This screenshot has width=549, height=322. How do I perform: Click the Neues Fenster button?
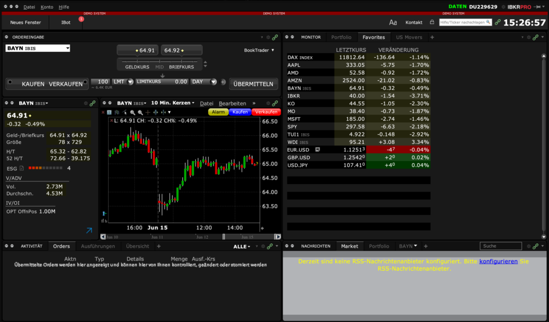click(x=26, y=22)
